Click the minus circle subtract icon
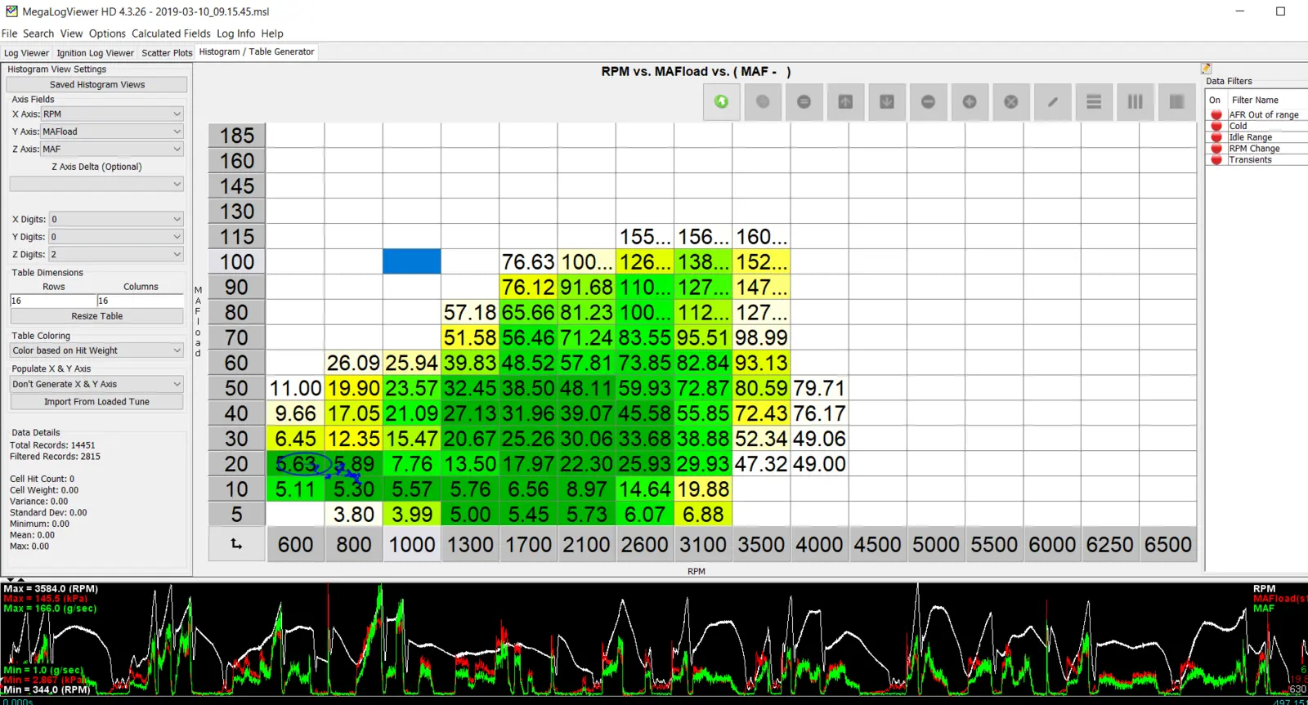This screenshot has width=1308, height=705. tap(928, 101)
